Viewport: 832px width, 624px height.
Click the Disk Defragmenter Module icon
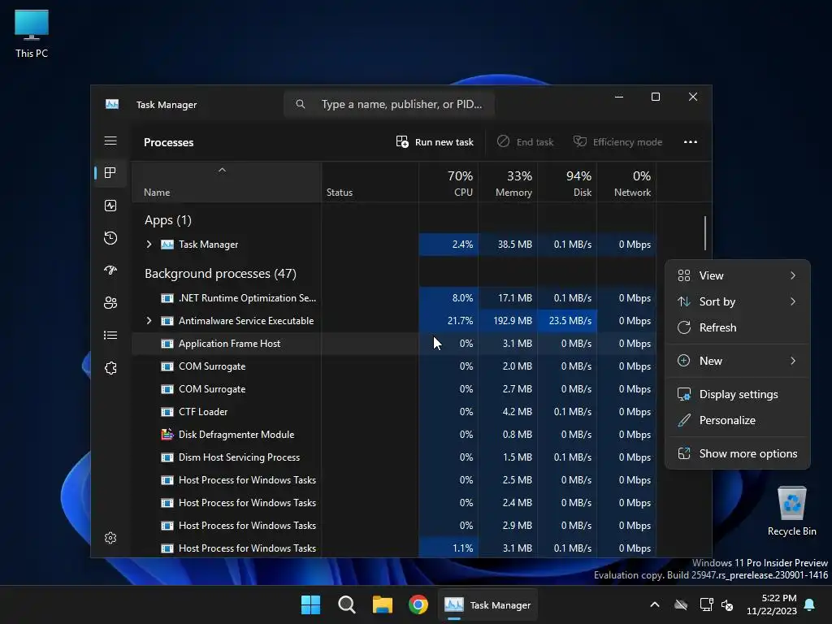coord(167,435)
